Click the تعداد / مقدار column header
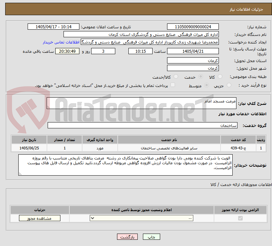Viewport: 272px width, 246px height. click(65, 140)
